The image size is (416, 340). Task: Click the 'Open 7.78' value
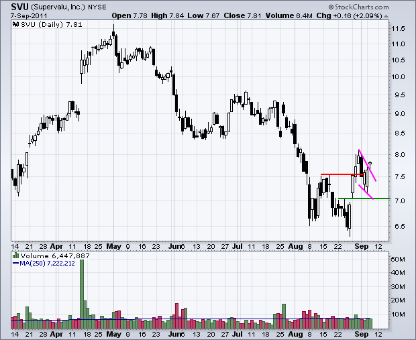click(129, 15)
